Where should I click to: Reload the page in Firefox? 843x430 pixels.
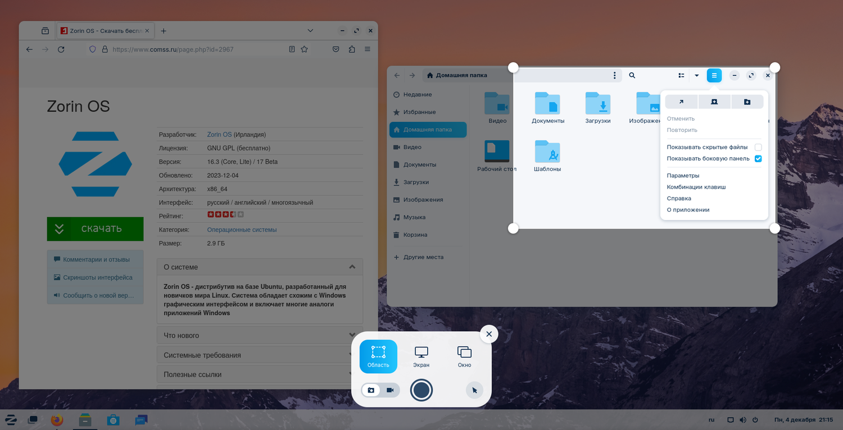[x=61, y=49]
